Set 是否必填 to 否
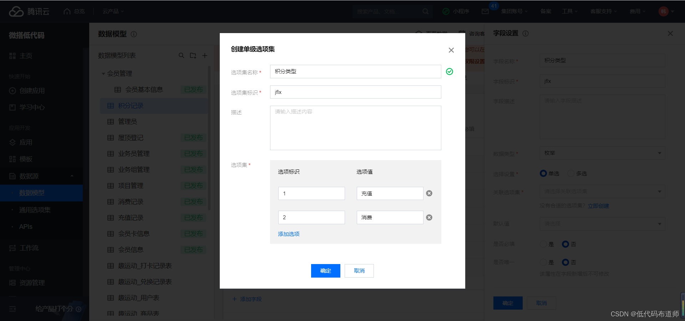This screenshot has width=685, height=321. coord(565,244)
